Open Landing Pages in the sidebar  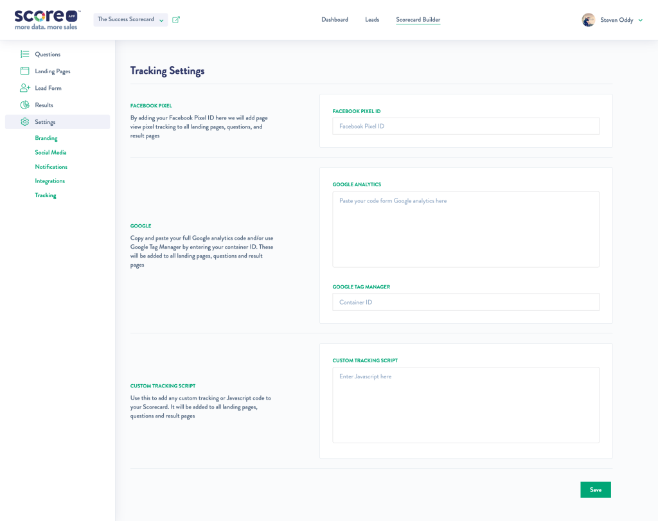53,71
